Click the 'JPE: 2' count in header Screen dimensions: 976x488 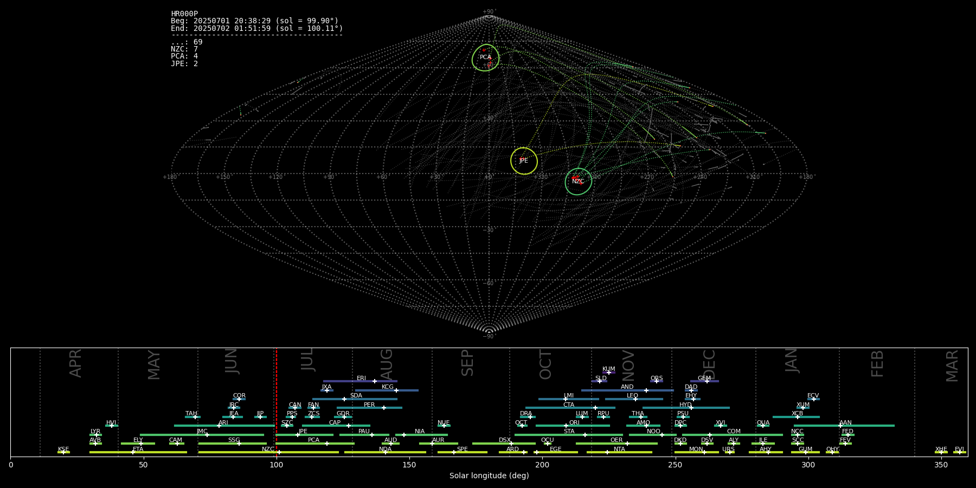[184, 63]
